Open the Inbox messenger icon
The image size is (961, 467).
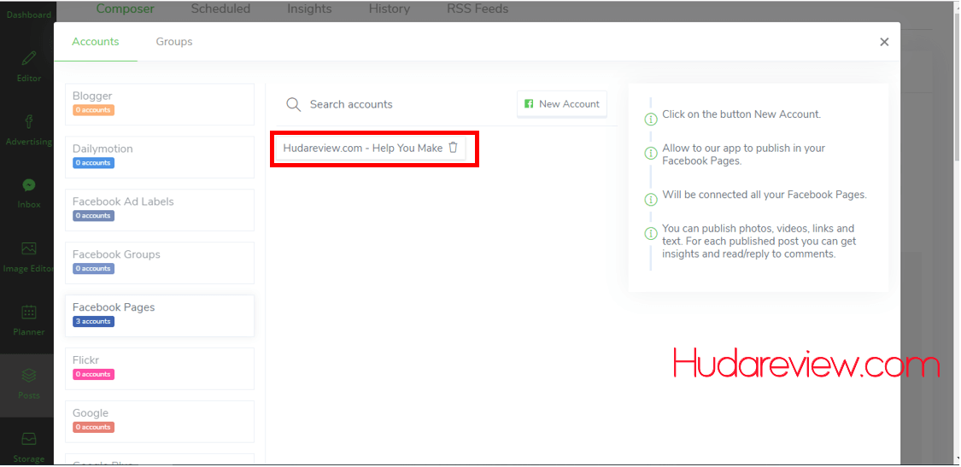[x=29, y=185]
